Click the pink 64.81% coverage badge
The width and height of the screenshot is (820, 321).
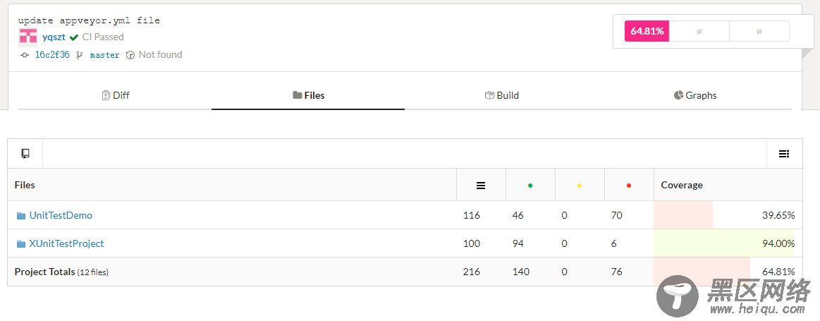[647, 32]
